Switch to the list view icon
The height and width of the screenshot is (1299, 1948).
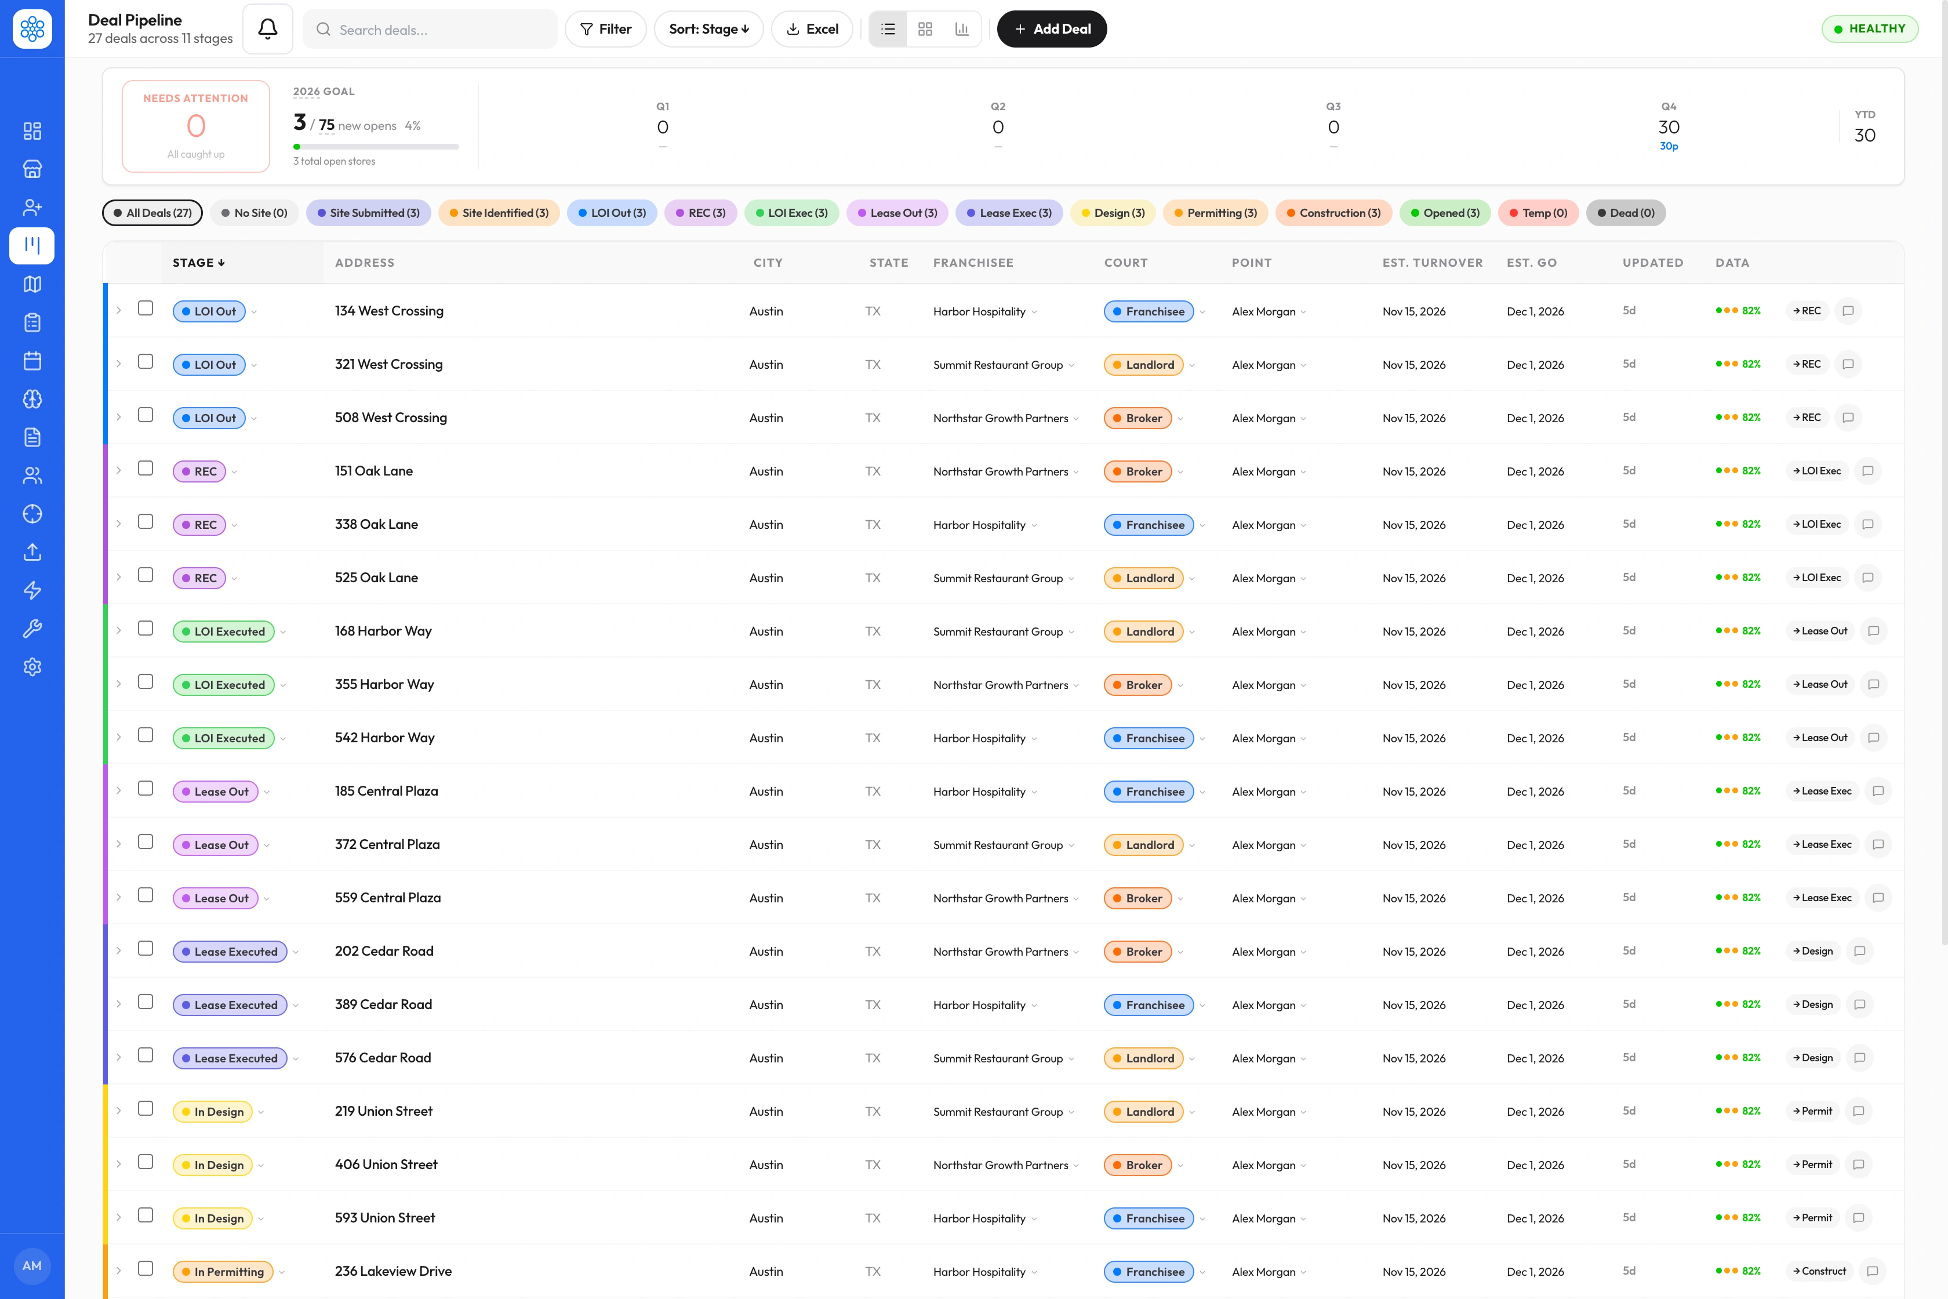pyautogui.click(x=888, y=29)
